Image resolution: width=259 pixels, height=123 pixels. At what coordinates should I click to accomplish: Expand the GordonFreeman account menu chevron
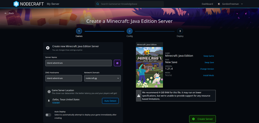click(242, 4)
